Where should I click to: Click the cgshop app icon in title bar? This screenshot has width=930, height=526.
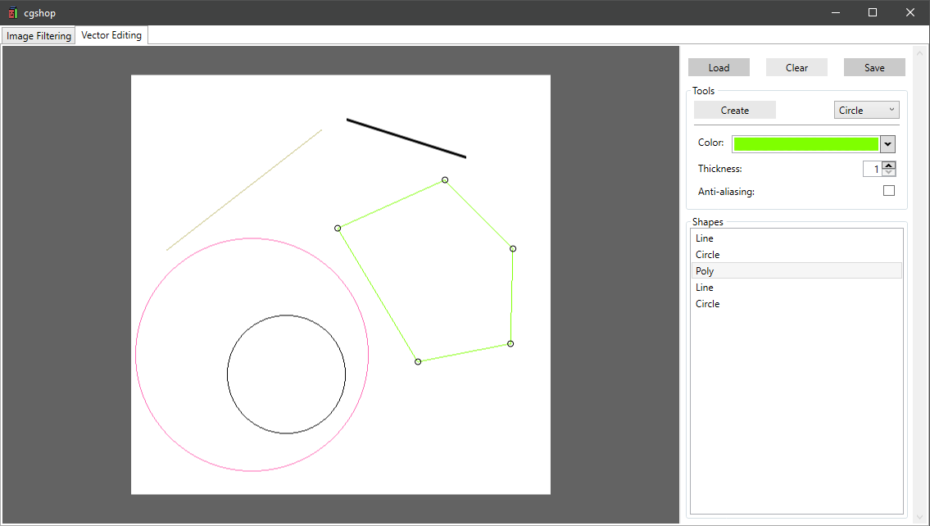pyautogui.click(x=13, y=12)
